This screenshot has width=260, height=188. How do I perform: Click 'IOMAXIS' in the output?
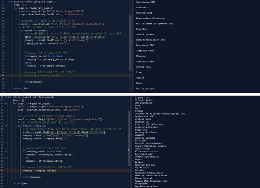pos(140,135)
